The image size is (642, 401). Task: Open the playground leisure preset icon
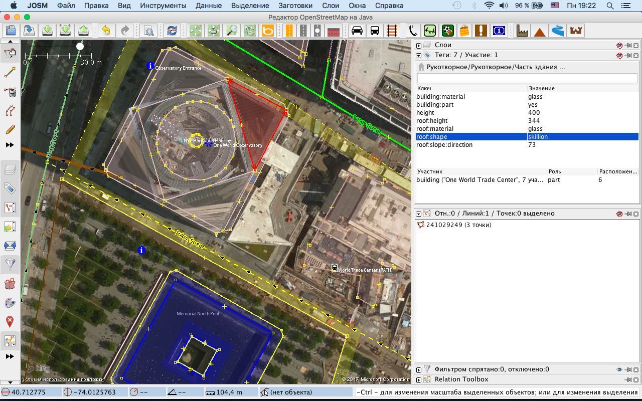(x=430, y=31)
